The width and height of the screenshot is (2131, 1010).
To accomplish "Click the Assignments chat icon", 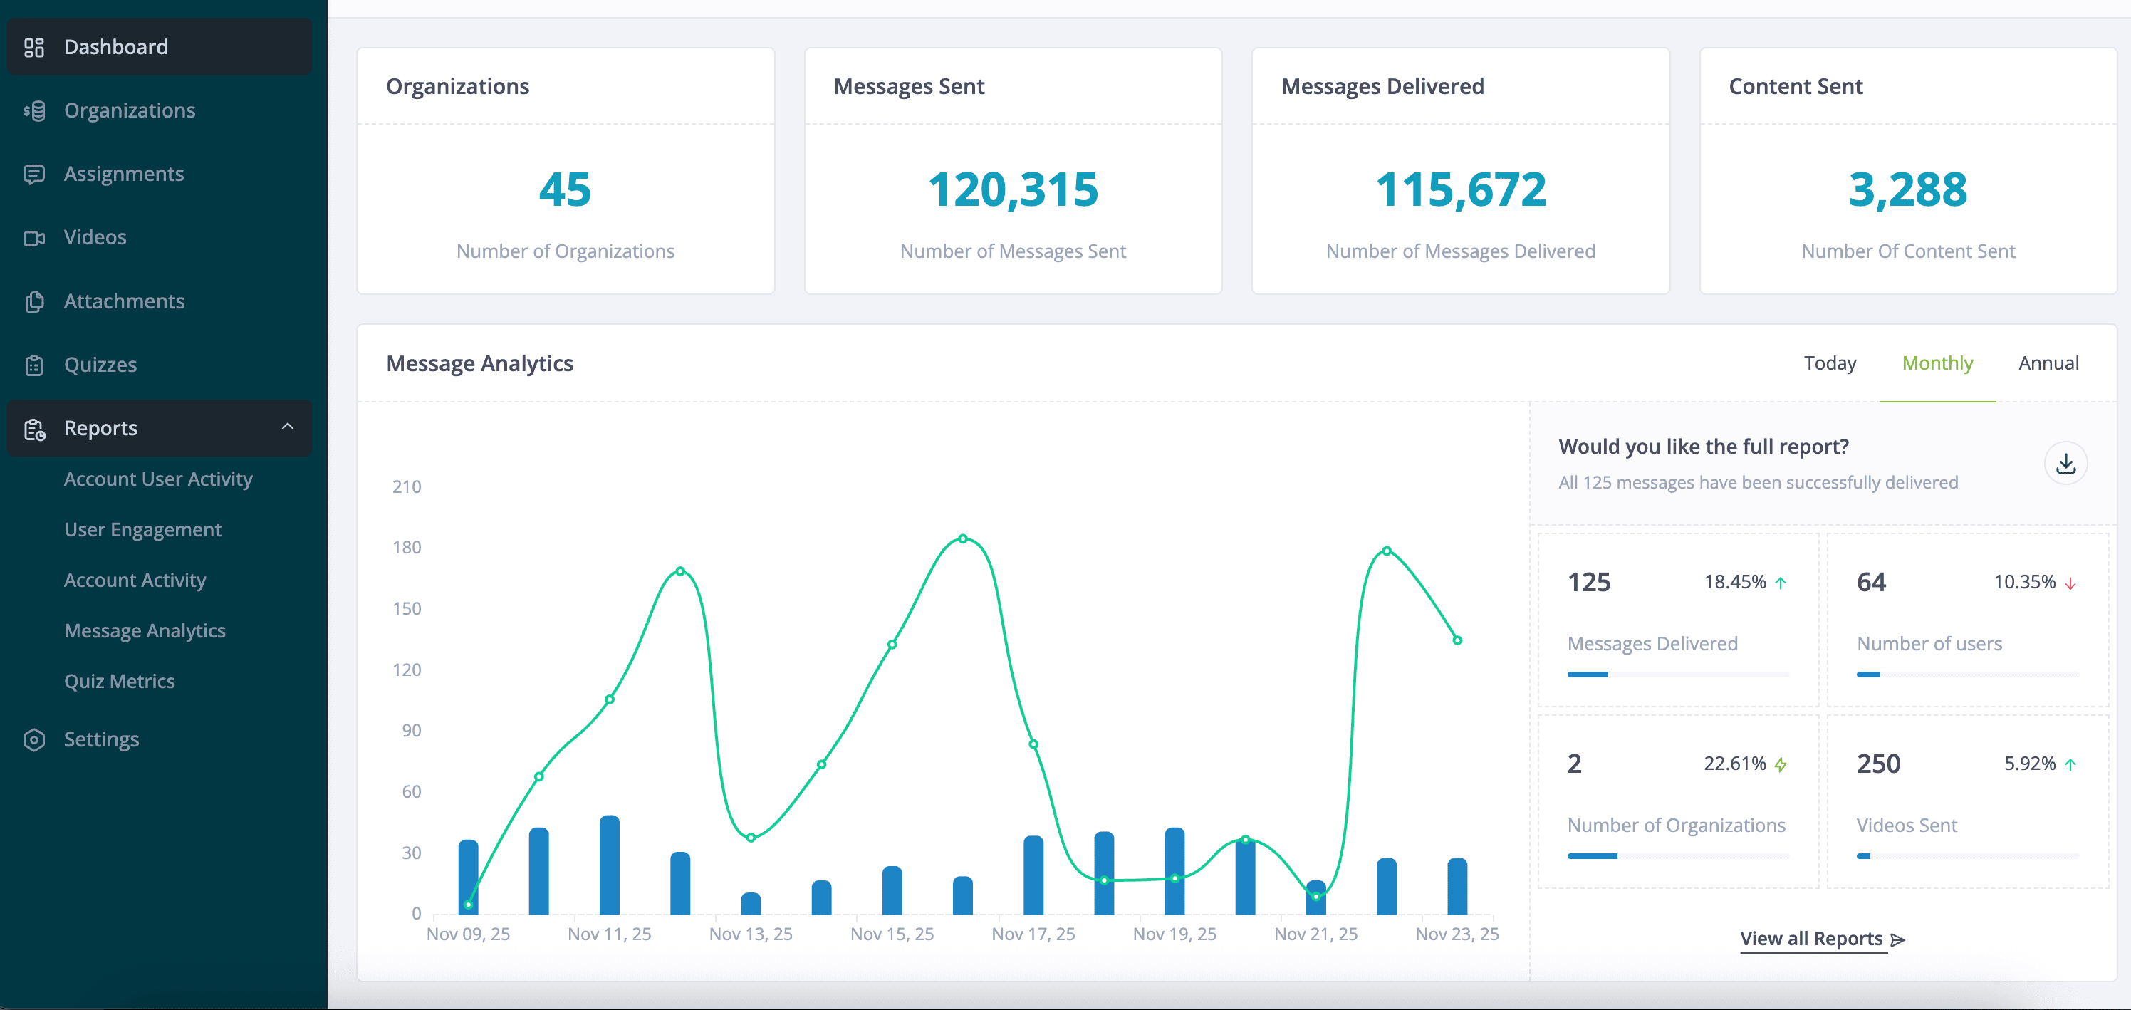I will [34, 175].
